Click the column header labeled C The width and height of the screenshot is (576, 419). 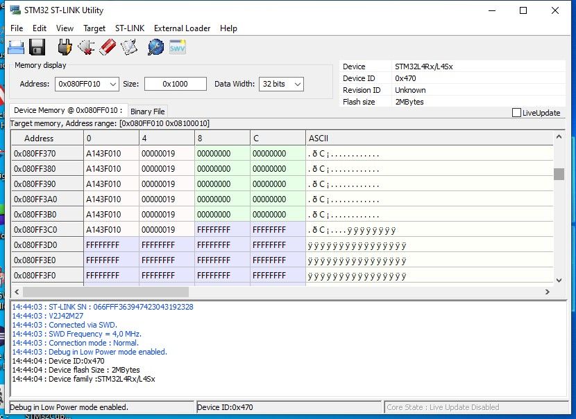click(x=278, y=139)
